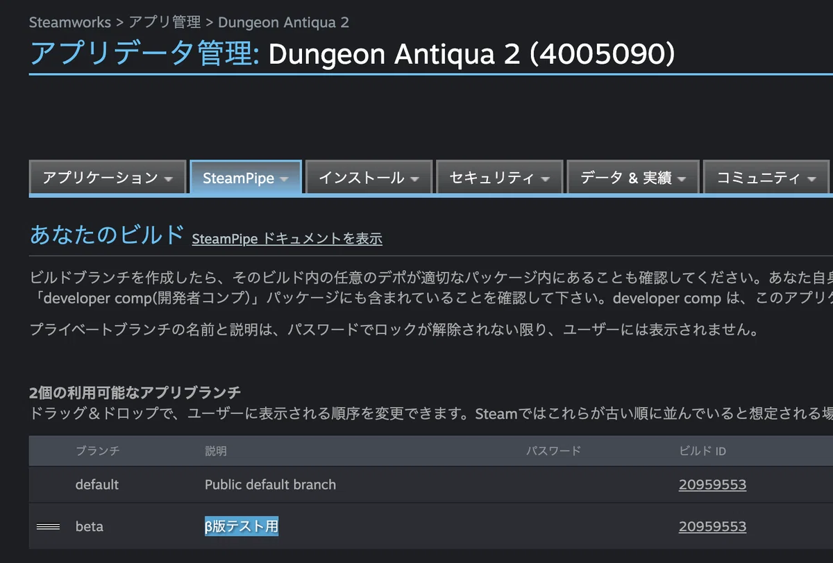Screen dimensions: 833x563
Task: Click the パスワード column header
Action: pyautogui.click(x=553, y=451)
